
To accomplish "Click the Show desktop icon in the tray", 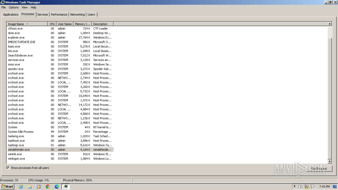I will click(x=335, y=187).
